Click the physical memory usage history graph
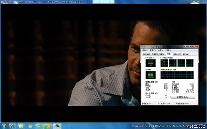207x129 pixels. (177, 75)
